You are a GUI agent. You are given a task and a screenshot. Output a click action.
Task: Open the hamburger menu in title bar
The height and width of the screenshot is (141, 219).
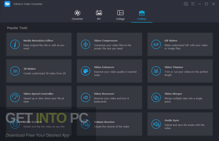193,4
